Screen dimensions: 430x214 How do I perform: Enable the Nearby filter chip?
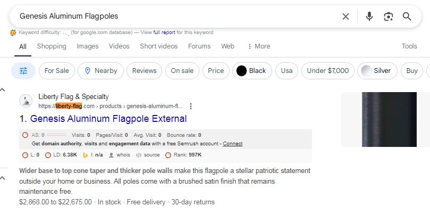[100, 71]
